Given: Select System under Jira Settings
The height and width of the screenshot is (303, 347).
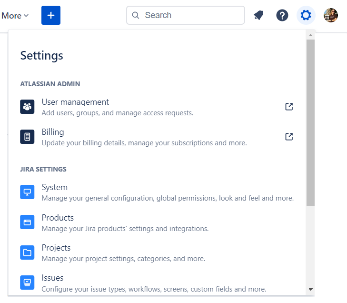Looking at the screenshot, I should coord(55,187).
